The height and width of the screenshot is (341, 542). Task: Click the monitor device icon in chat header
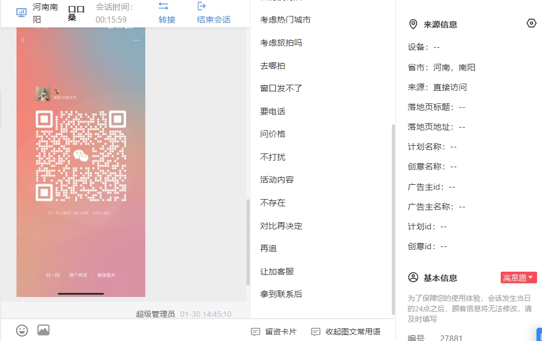click(x=21, y=13)
